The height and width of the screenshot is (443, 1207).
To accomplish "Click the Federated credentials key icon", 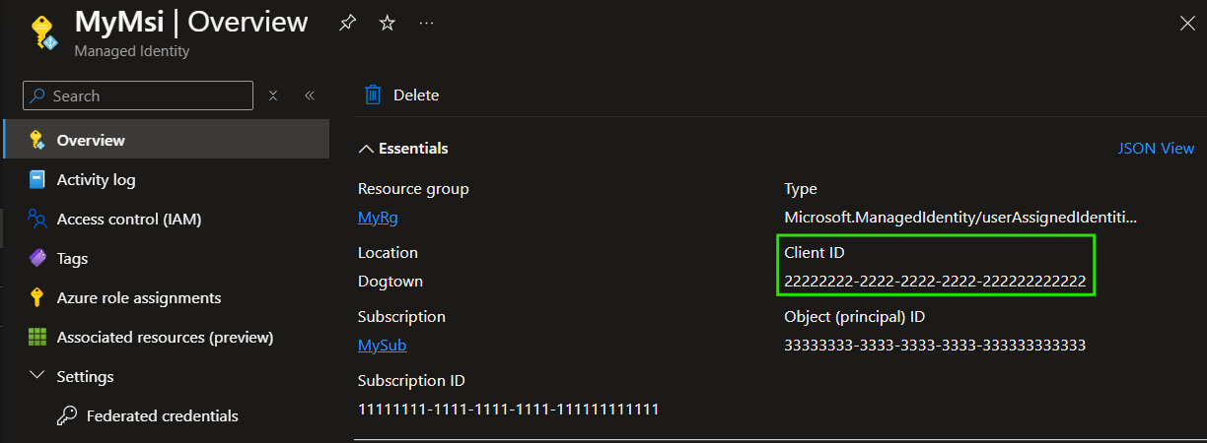I will click(67, 415).
